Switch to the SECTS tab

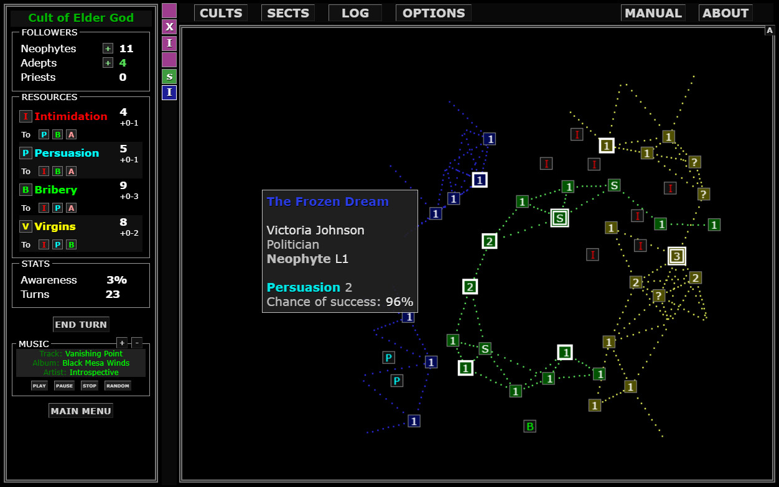pyautogui.click(x=287, y=12)
